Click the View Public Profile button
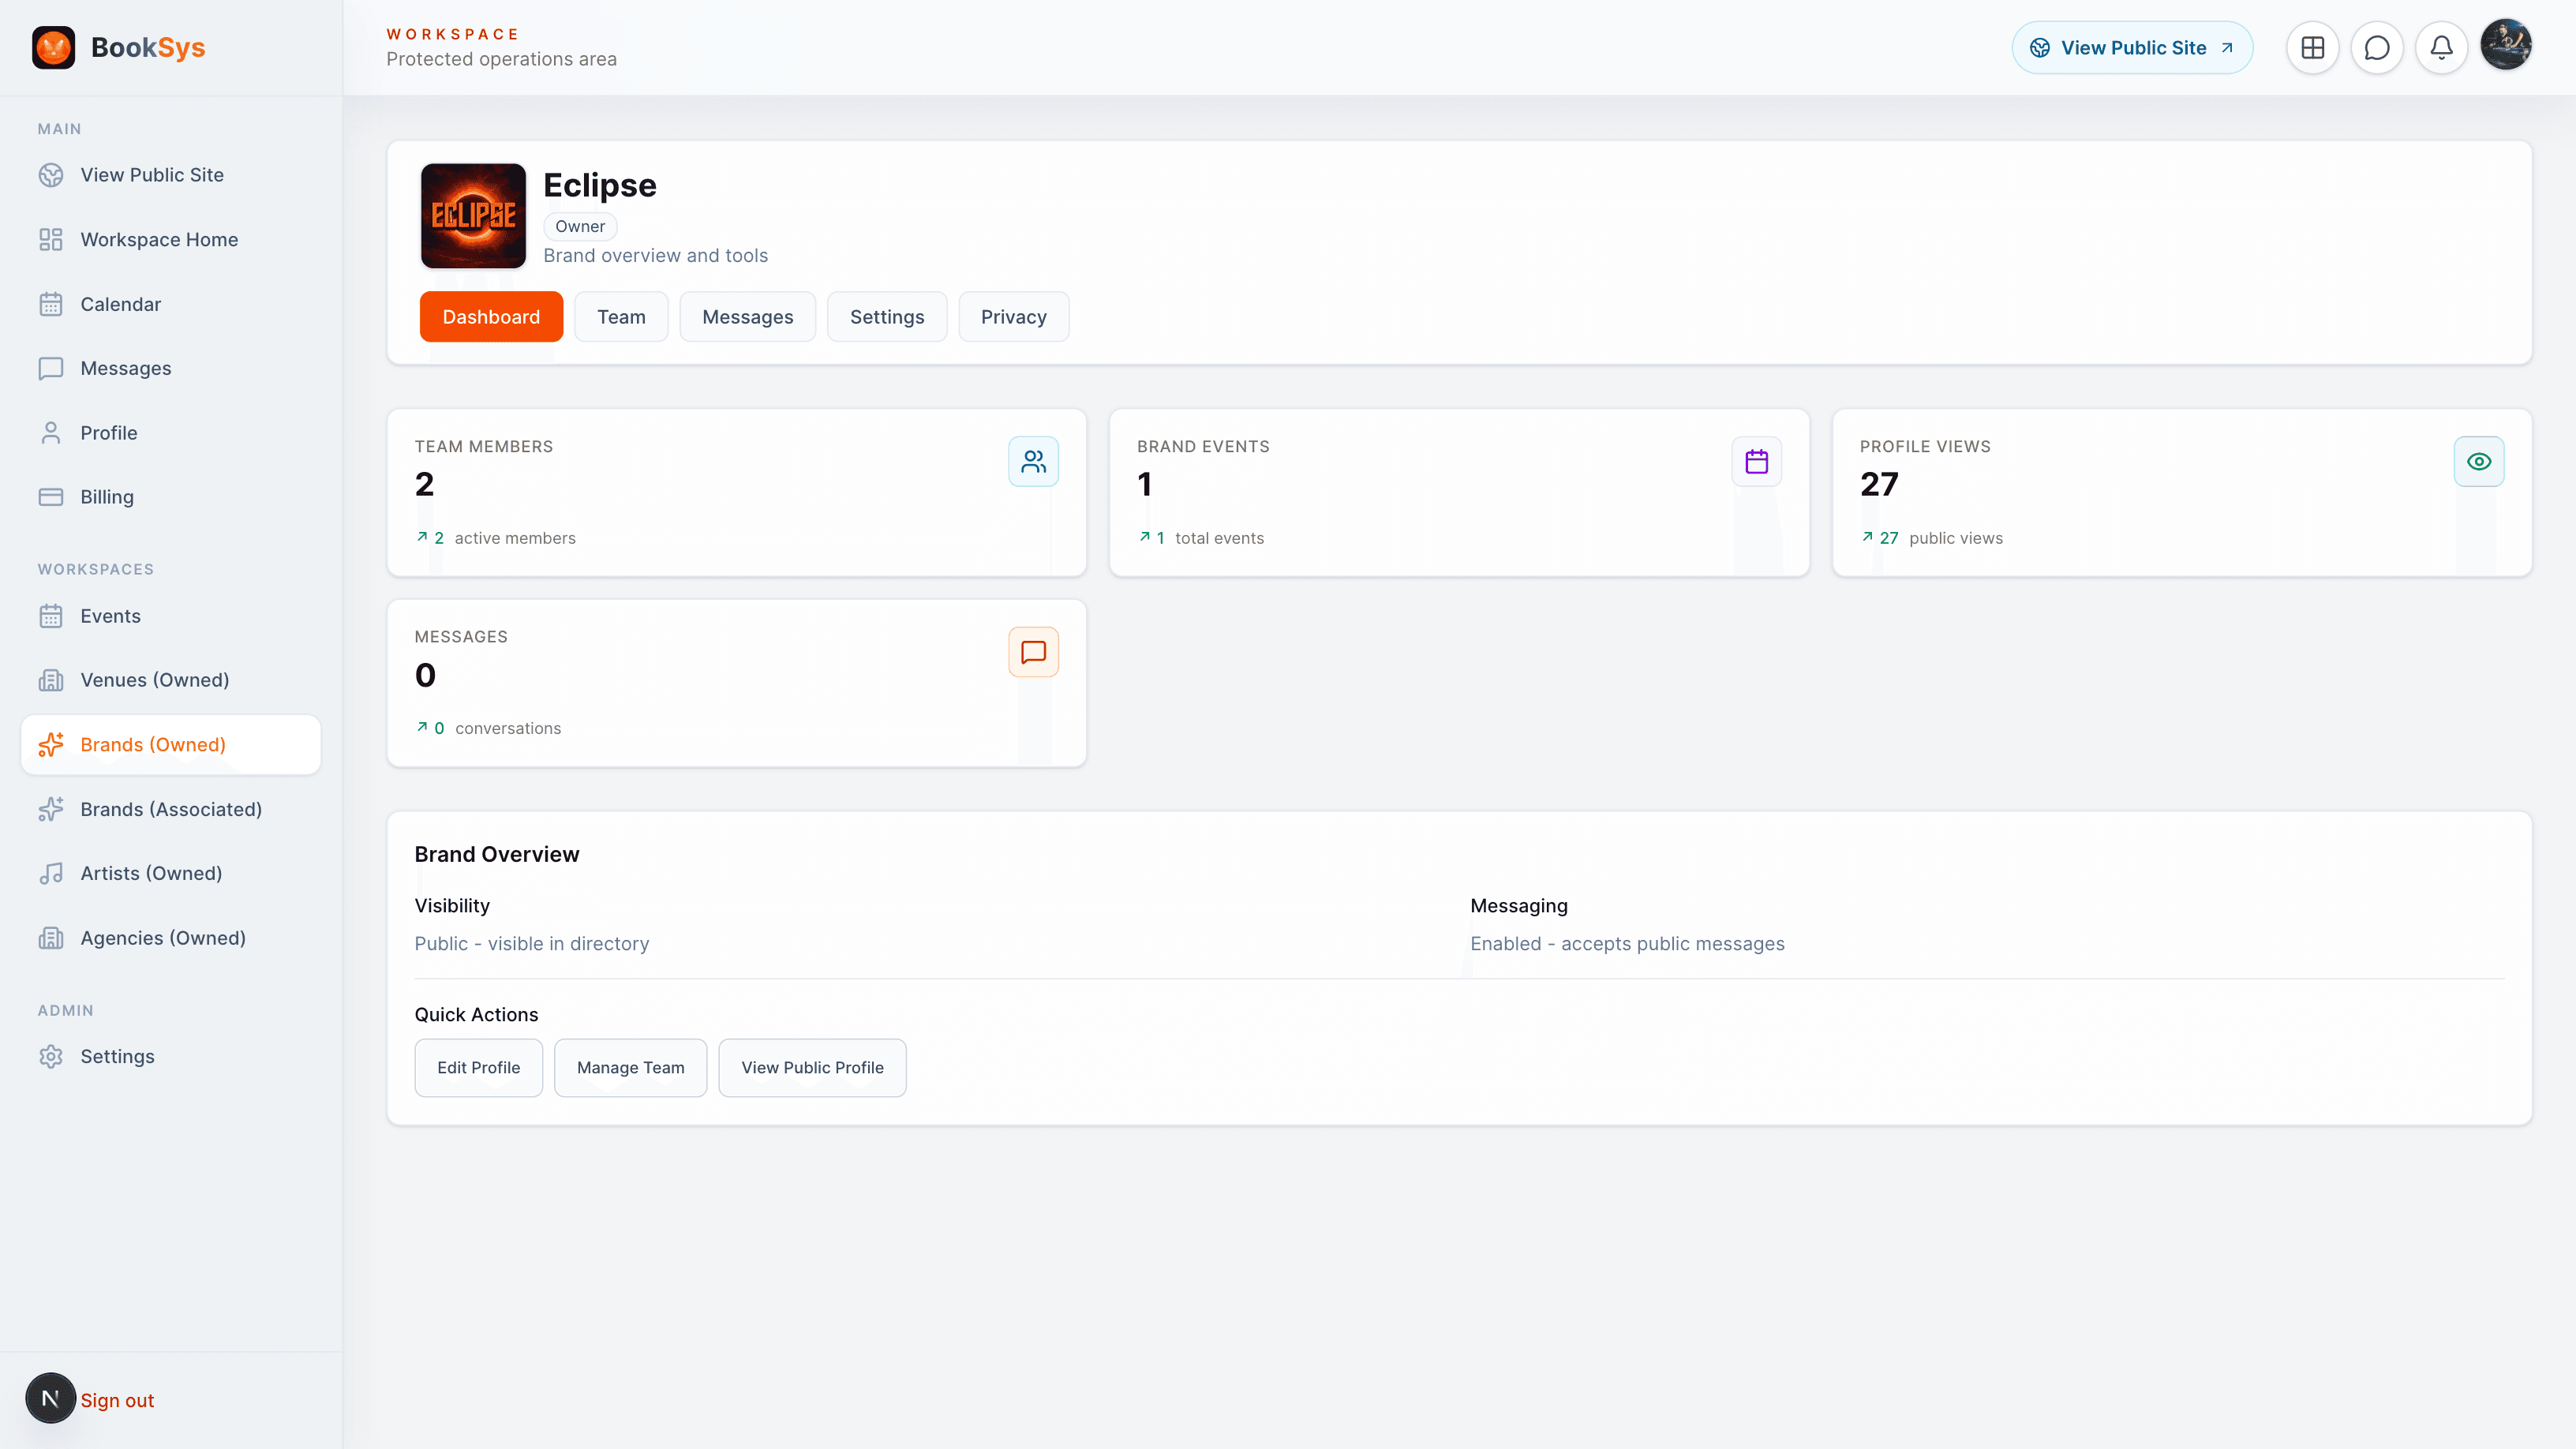Image resolution: width=2576 pixels, height=1449 pixels. [x=812, y=1068]
